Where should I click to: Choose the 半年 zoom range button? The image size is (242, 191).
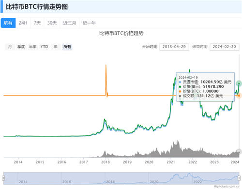32,47
